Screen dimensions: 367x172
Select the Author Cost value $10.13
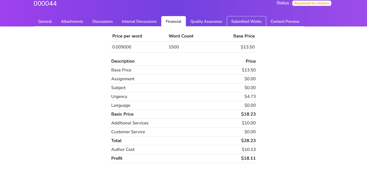(249, 150)
